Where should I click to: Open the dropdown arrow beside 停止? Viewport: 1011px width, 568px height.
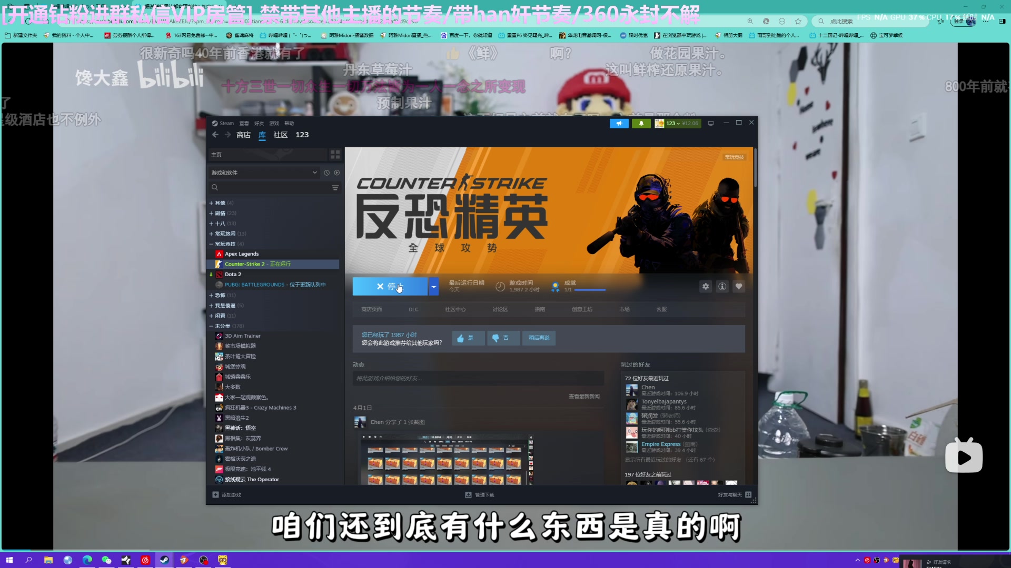433,286
